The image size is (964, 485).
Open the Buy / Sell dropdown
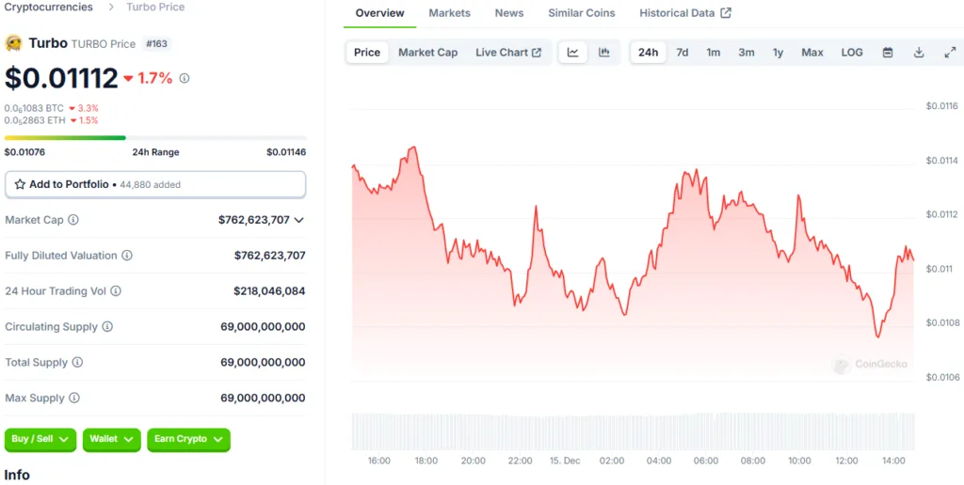[x=40, y=440]
